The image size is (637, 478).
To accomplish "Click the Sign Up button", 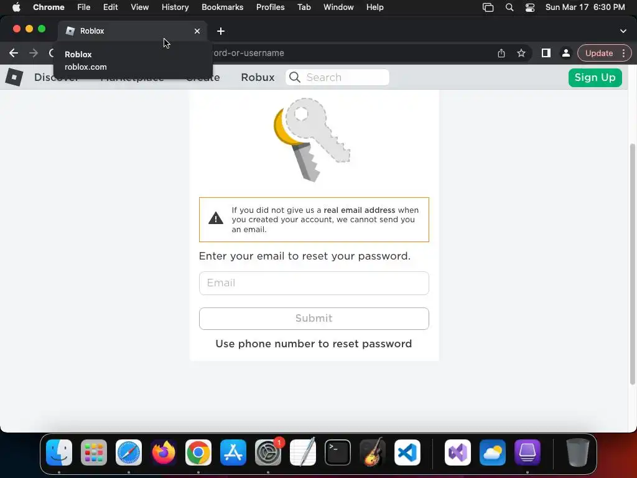I will (x=595, y=77).
